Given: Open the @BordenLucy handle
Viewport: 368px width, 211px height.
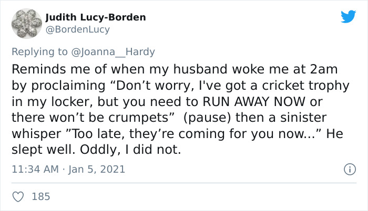Looking at the screenshot, I should pyautogui.click(x=77, y=30).
